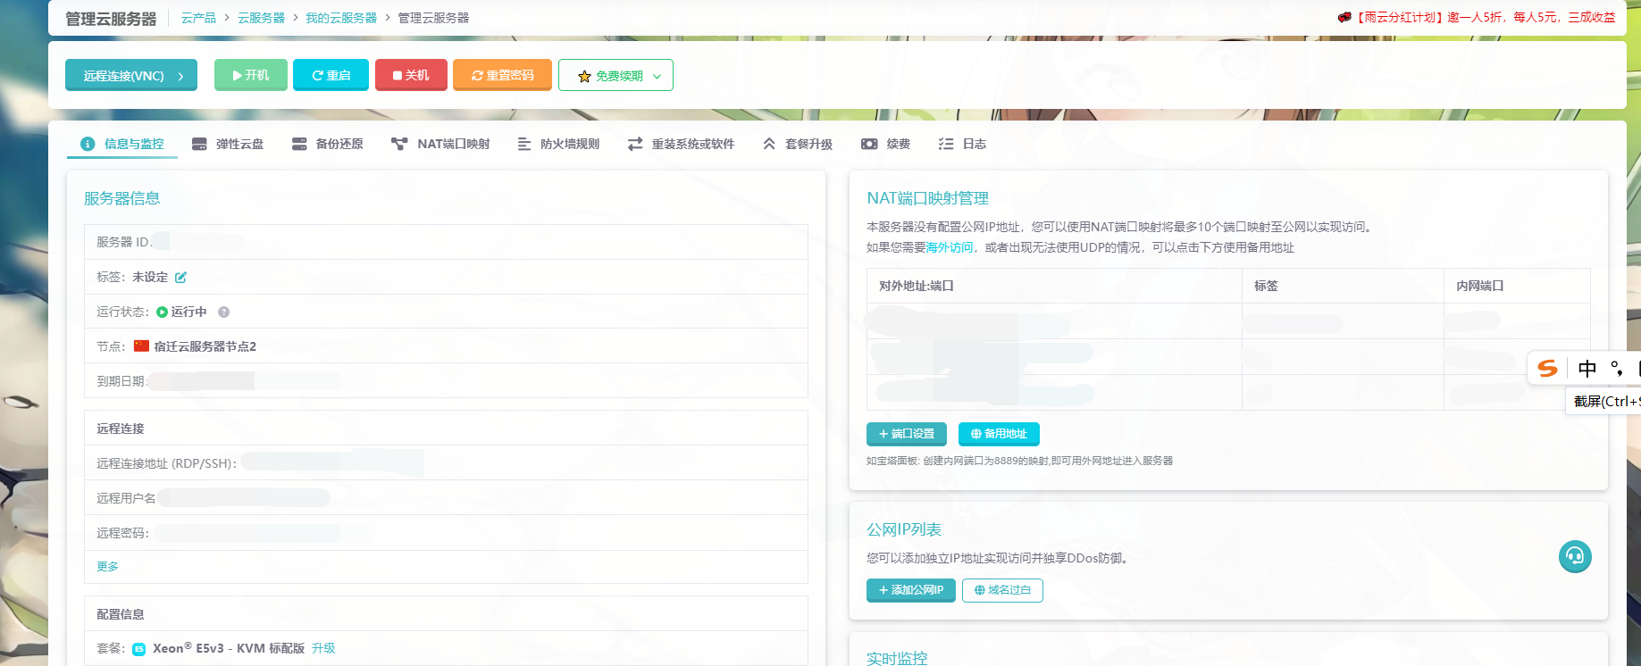Screen dimensions: 1641x666
Task: Click the 重启 restart button
Action: click(x=331, y=76)
